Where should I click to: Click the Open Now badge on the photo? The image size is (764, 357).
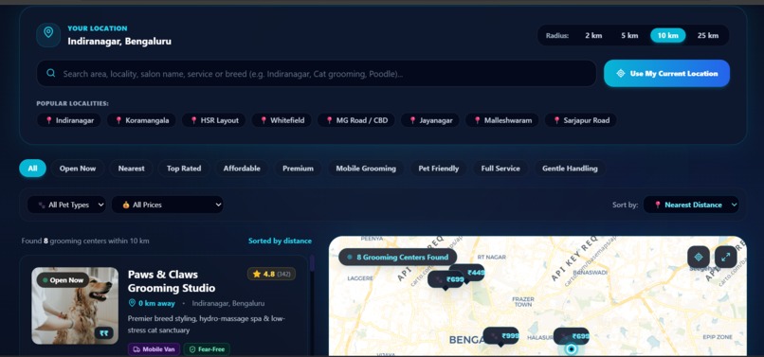coord(63,280)
